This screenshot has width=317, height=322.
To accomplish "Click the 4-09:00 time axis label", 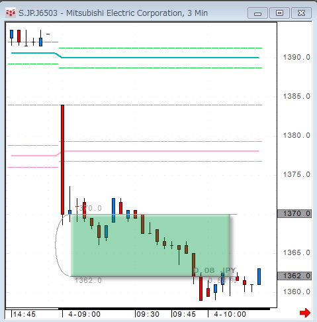I will [x=84, y=314].
